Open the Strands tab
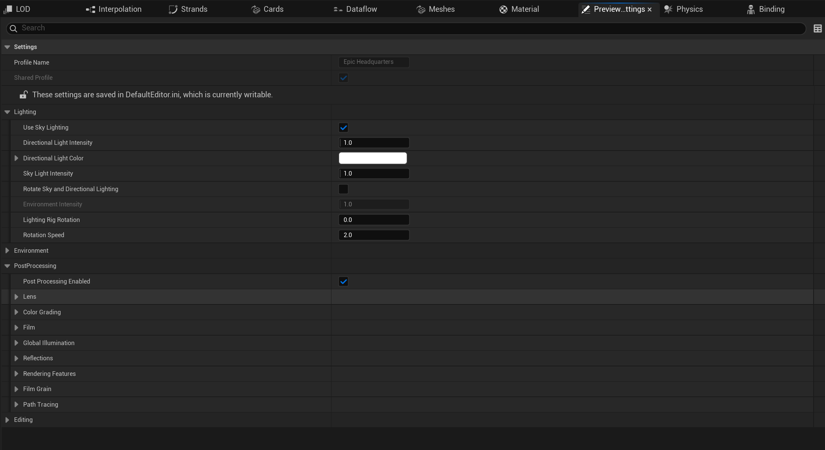 (x=188, y=9)
